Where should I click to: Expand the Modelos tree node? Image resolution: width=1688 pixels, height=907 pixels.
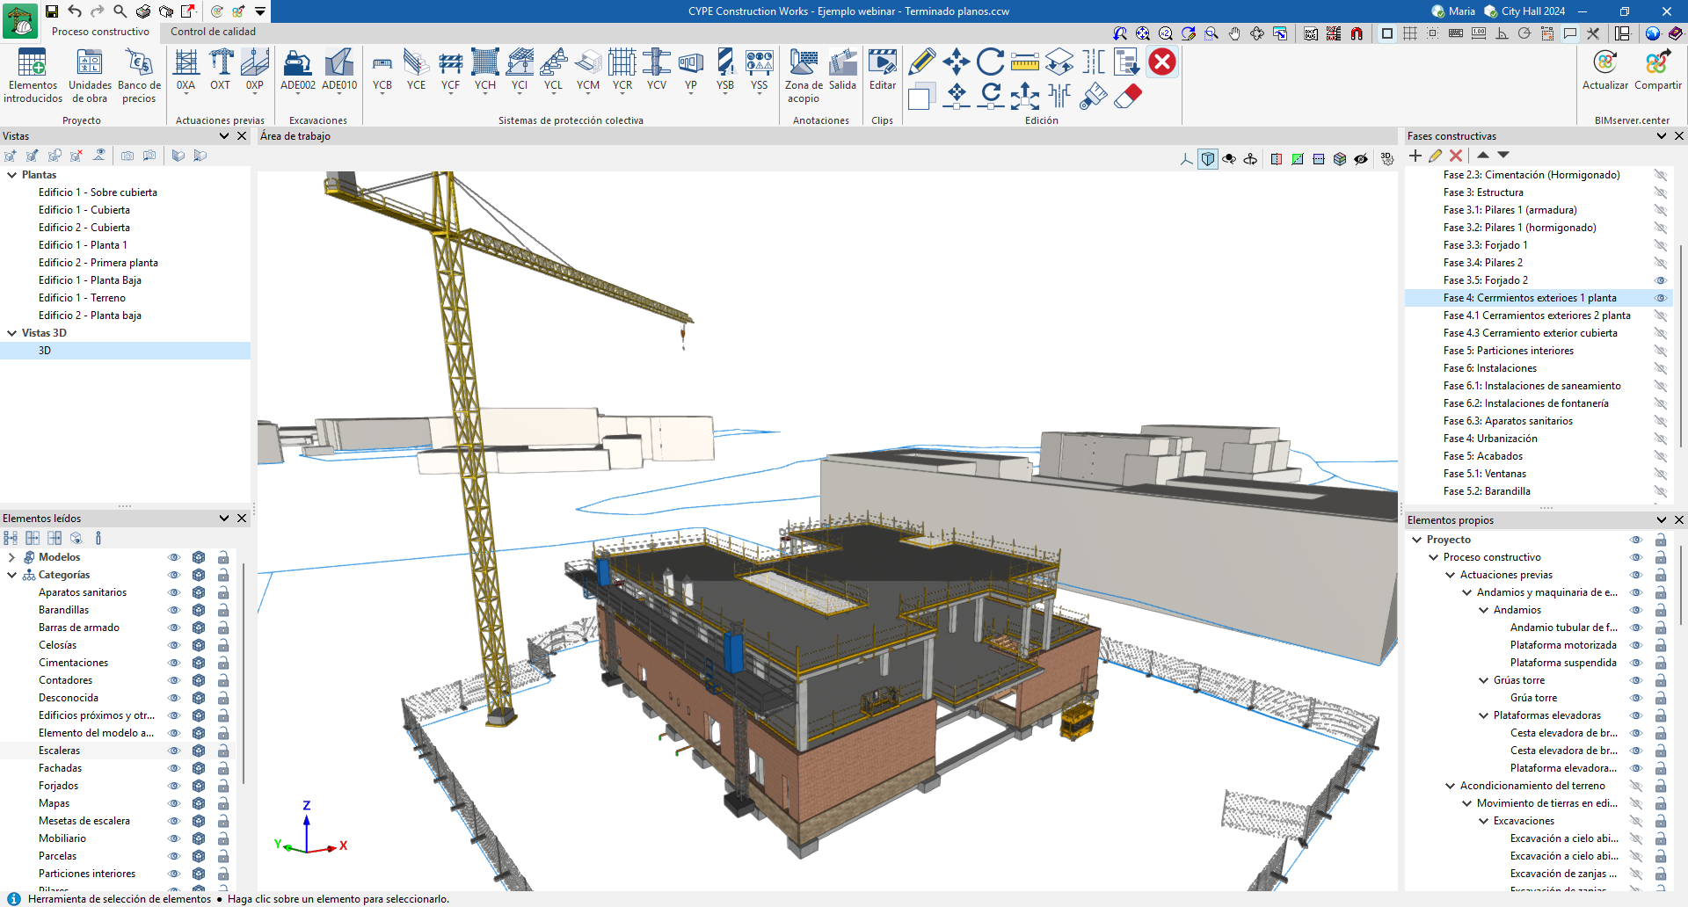pyautogui.click(x=11, y=557)
